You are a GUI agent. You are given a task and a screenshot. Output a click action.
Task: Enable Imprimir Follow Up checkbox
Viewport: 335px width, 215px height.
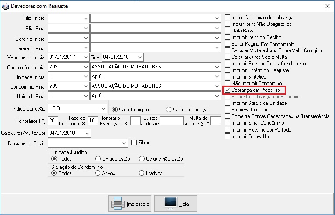tap(228, 136)
